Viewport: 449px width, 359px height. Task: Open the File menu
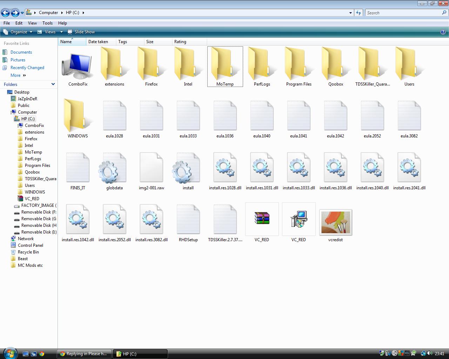7,23
